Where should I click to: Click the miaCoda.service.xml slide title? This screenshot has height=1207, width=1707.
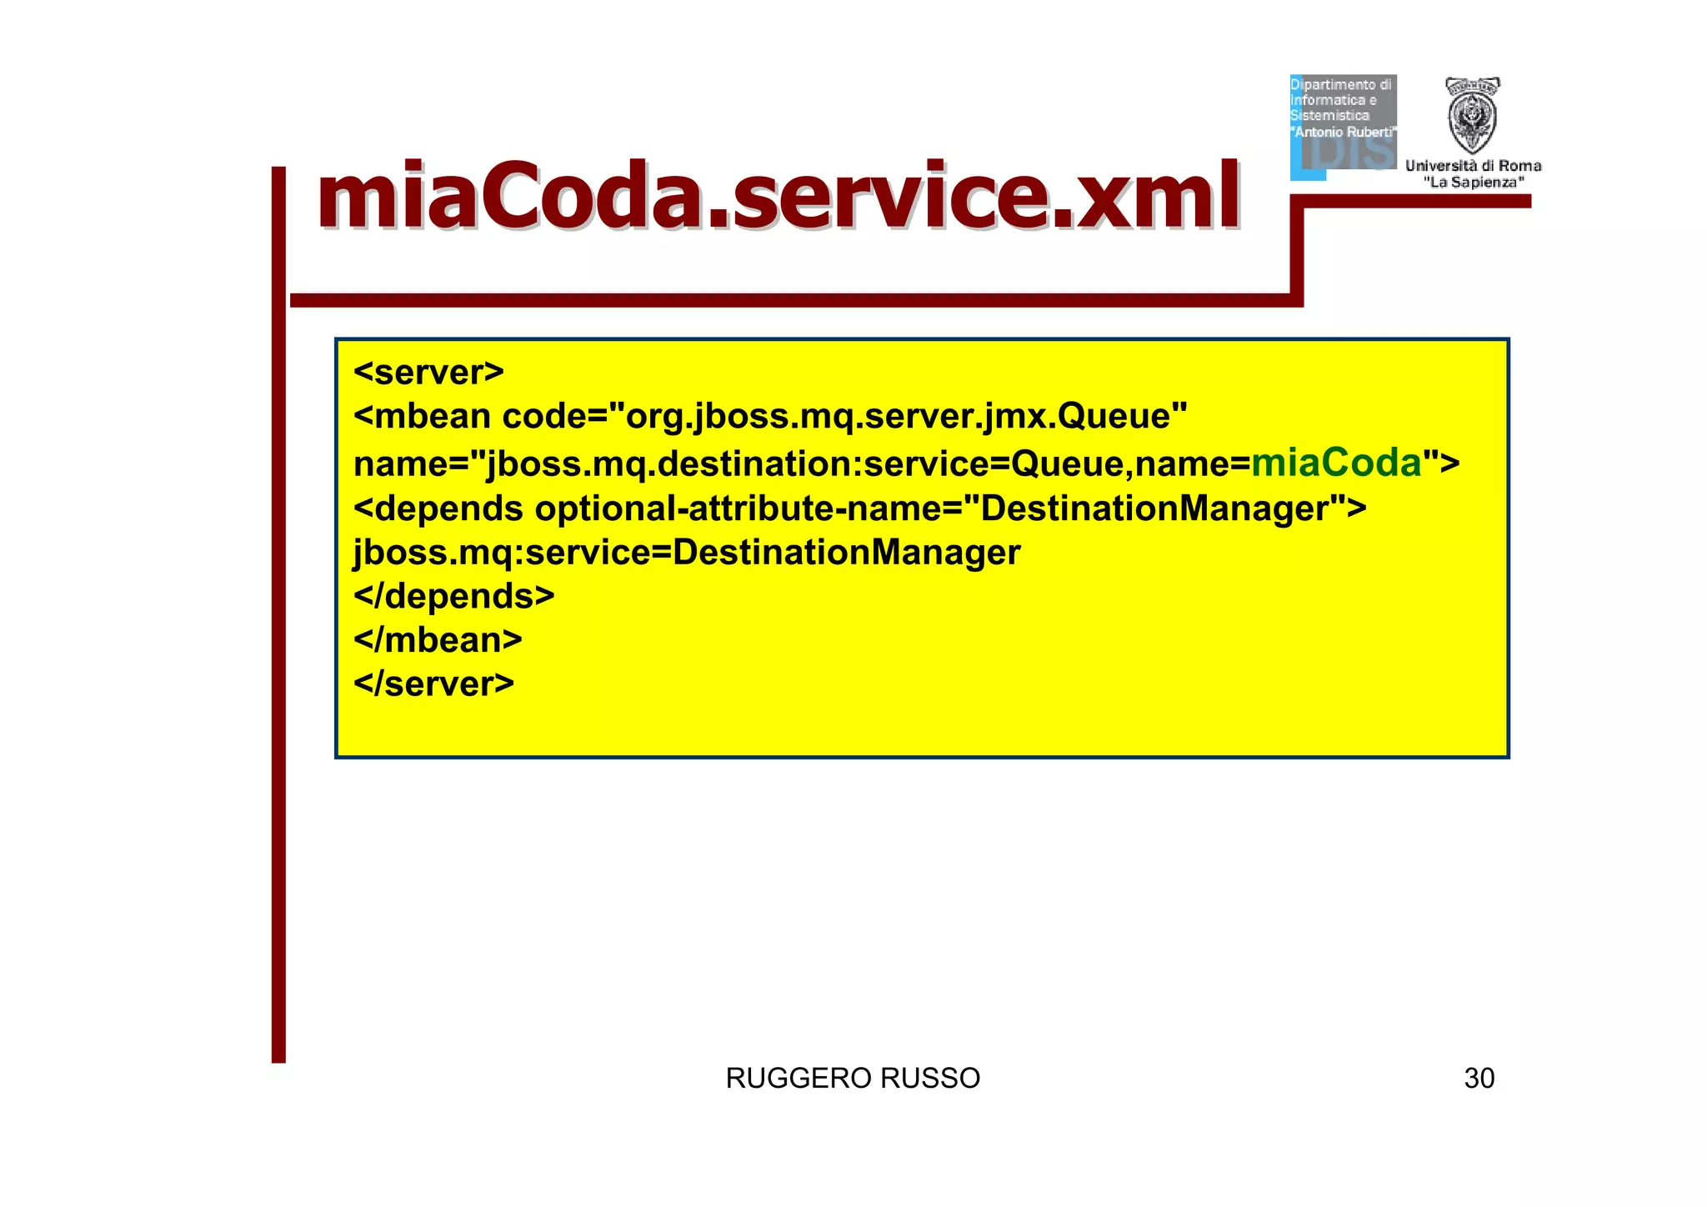coord(778,196)
